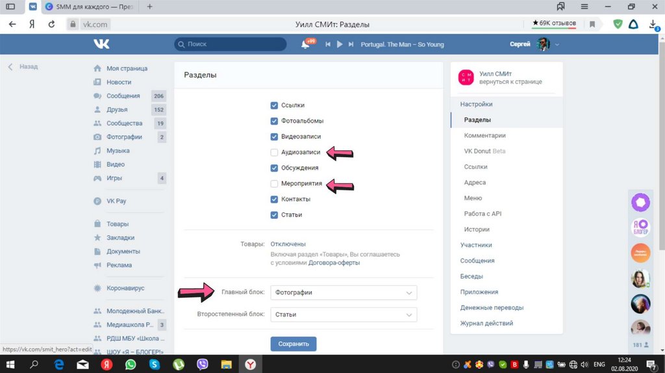Open the Договора-оферты link
This screenshot has height=373, width=665.
click(334, 263)
